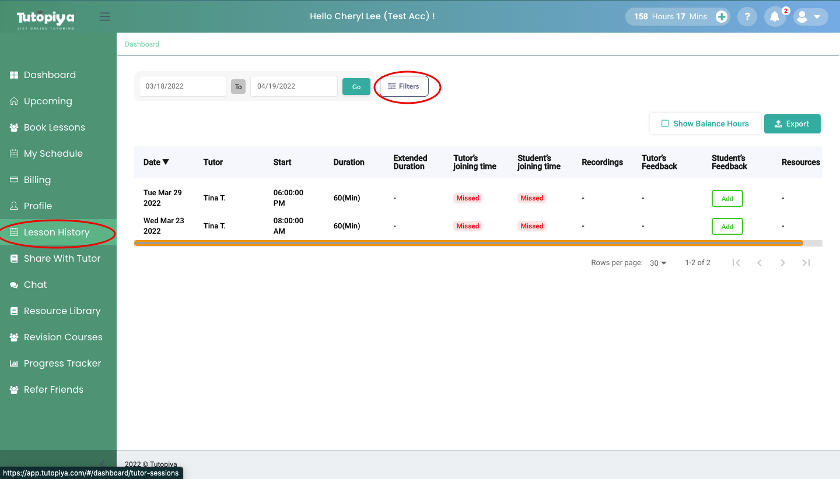Expand the Rows per page dropdown
Viewport: 840px width, 479px height.
(658, 263)
